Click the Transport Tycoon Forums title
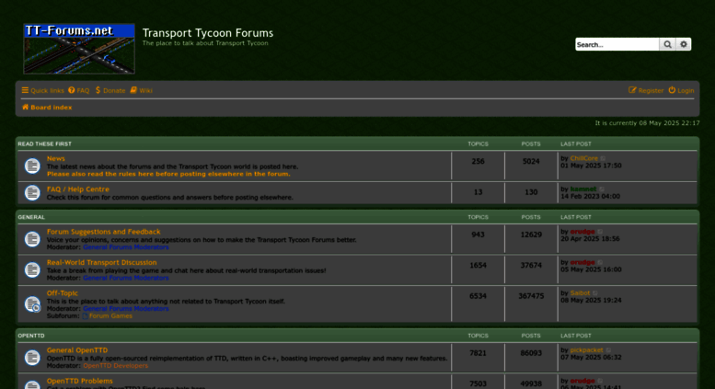The image size is (715, 389). pos(208,33)
